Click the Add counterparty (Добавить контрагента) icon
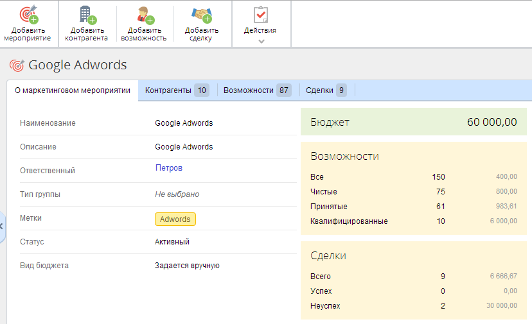The width and height of the screenshot is (532, 324). tap(87, 15)
